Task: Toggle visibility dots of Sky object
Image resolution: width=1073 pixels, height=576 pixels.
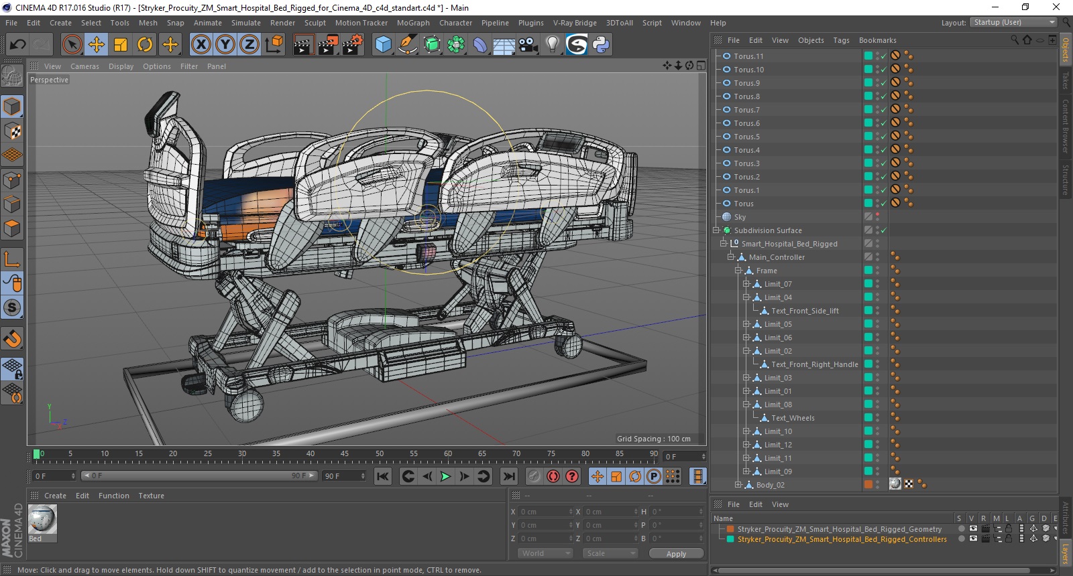Action: click(x=877, y=217)
